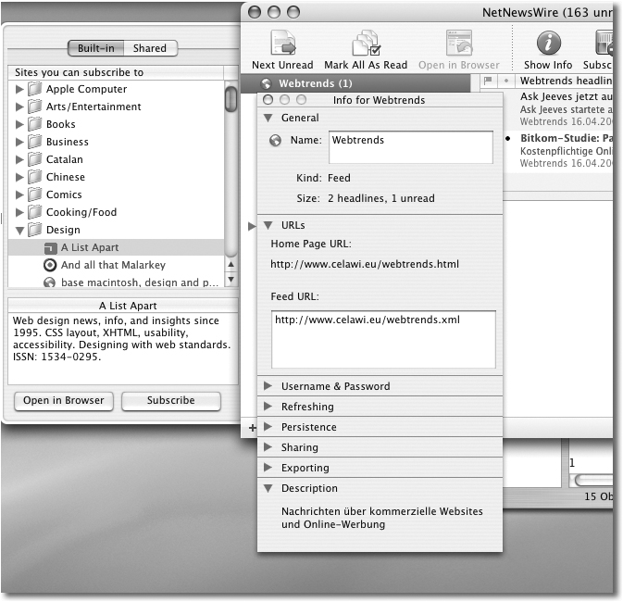Image resolution: width=623 pixels, height=602 pixels.
Task: Click the globe icon beside Name field
Action: coord(275,141)
